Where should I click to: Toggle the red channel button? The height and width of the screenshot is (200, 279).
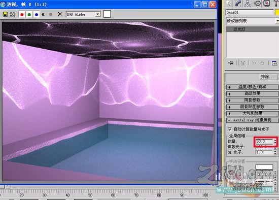[x=22, y=14]
